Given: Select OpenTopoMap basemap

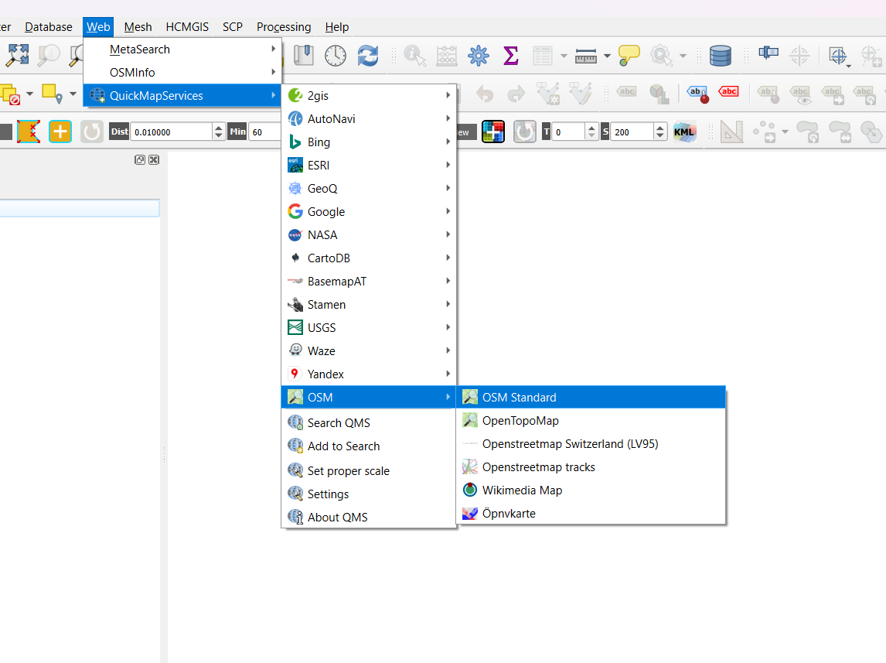Looking at the screenshot, I should click(x=591, y=421).
